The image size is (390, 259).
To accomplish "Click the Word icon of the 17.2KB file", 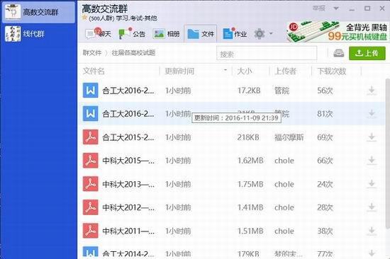I will point(90,91).
